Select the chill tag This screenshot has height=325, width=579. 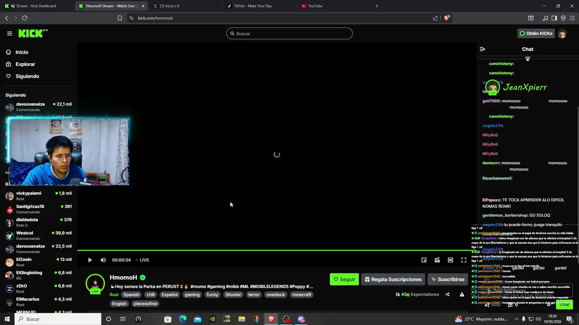click(151, 295)
